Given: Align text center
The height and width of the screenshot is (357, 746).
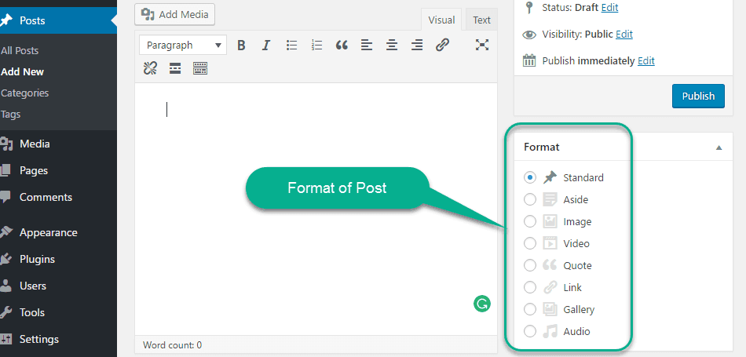Looking at the screenshot, I should (x=392, y=46).
